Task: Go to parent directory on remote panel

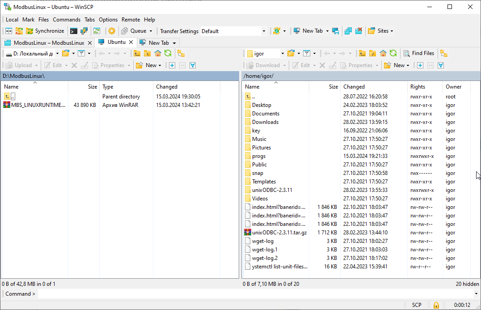Action: [x=362, y=53]
